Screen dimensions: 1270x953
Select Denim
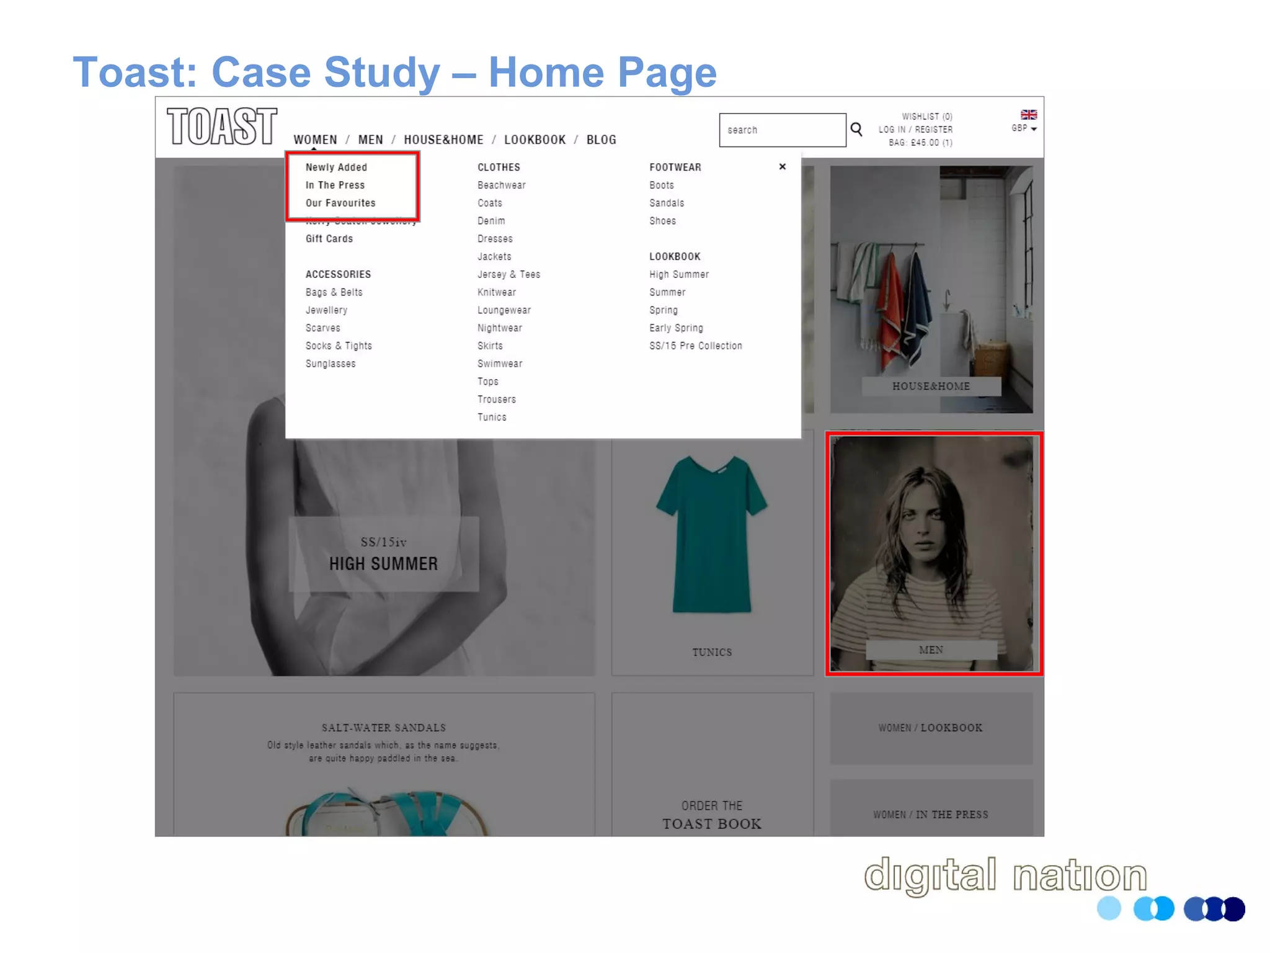(x=491, y=221)
